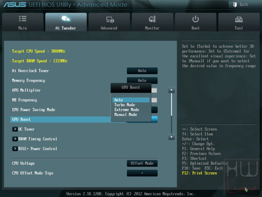This screenshot has width=262, height=197.
Task: Click the Advanced tab info icon
Action: pyautogui.click(x=110, y=19)
